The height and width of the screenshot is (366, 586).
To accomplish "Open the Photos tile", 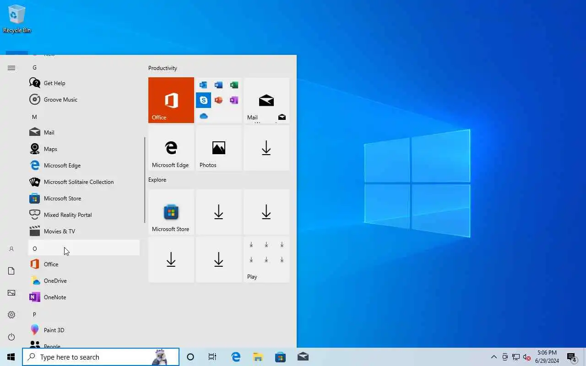I will (219, 148).
